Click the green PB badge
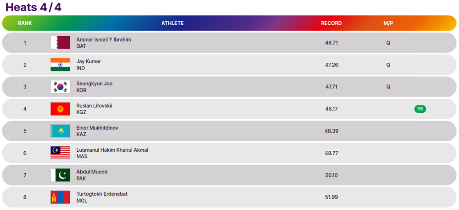 pos(420,109)
